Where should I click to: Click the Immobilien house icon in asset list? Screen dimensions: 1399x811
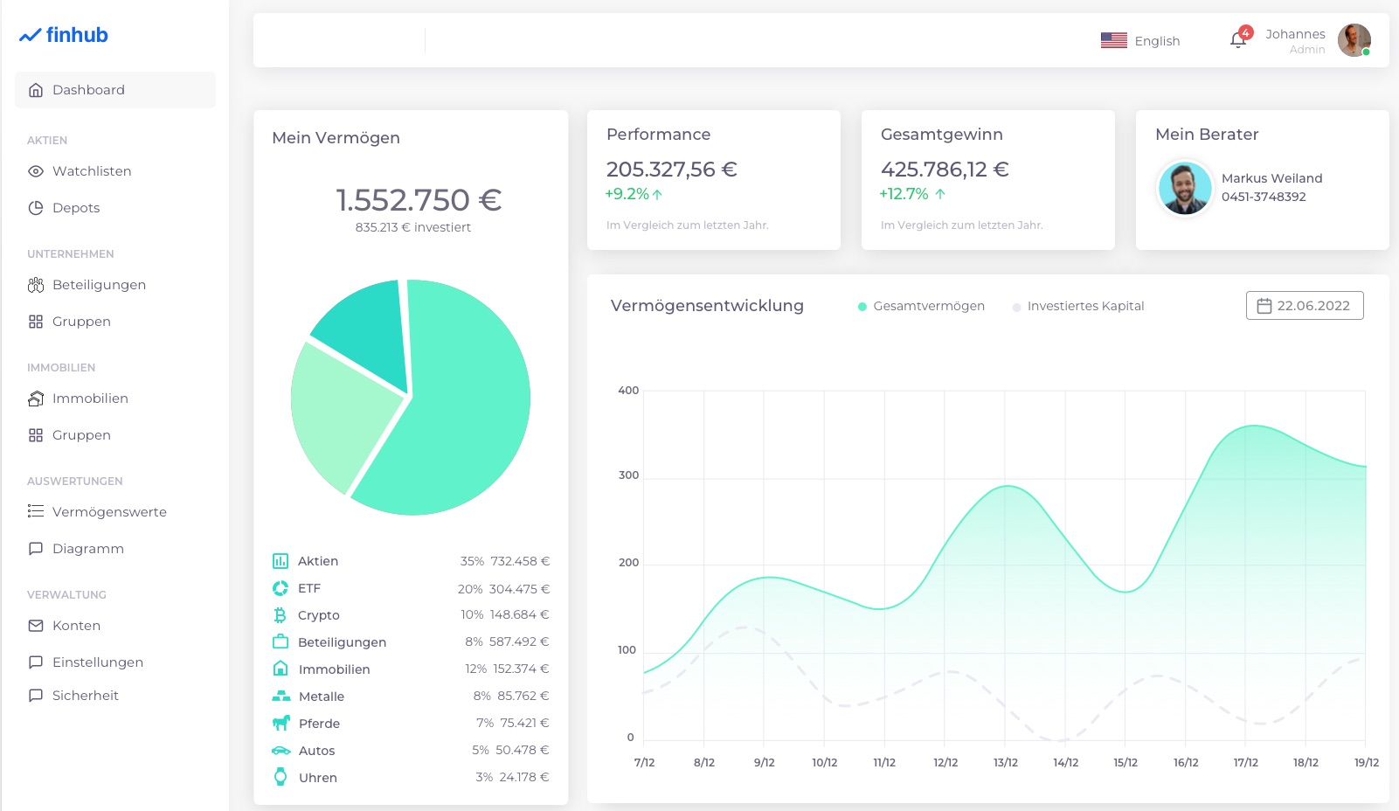pyautogui.click(x=280, y=669)
